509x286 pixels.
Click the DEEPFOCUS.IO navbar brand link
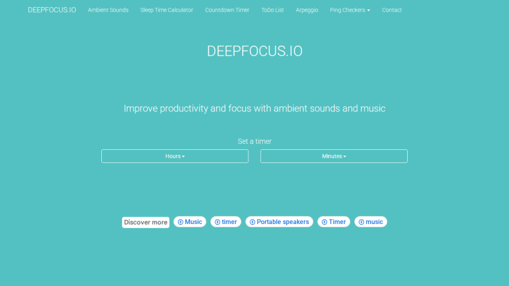coord(52,10)
